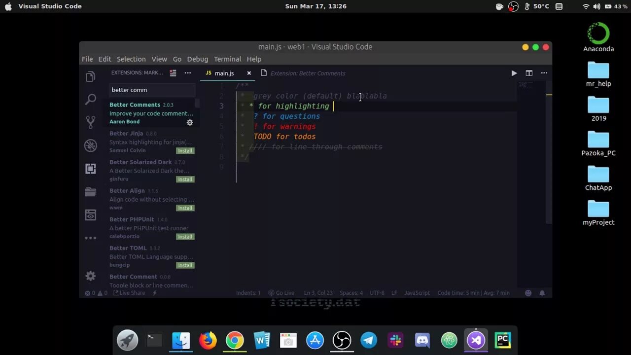Install the Better TOML extension
631x355 pixels.
pyautogui.click(x=185, y=265)
